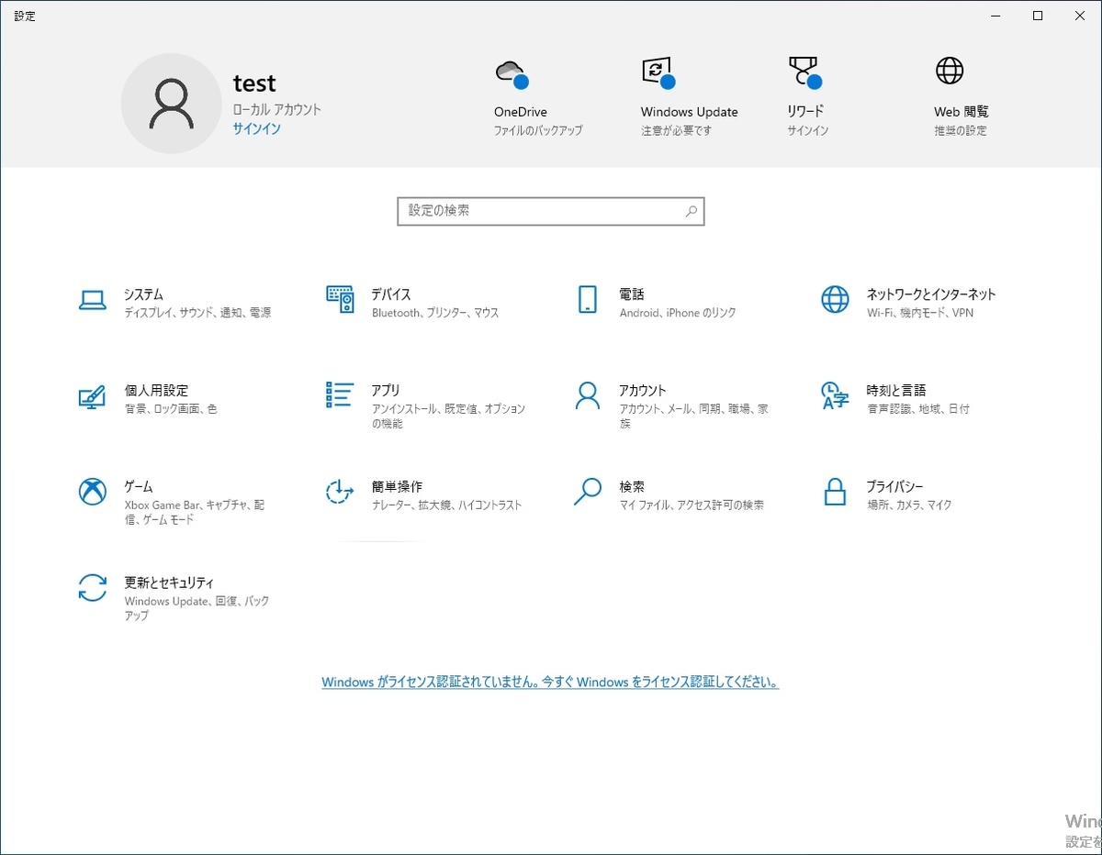This screenshot has height=855, width=1102.
Task: Minimize the 設定 window
Action: (x=996, y=16)
